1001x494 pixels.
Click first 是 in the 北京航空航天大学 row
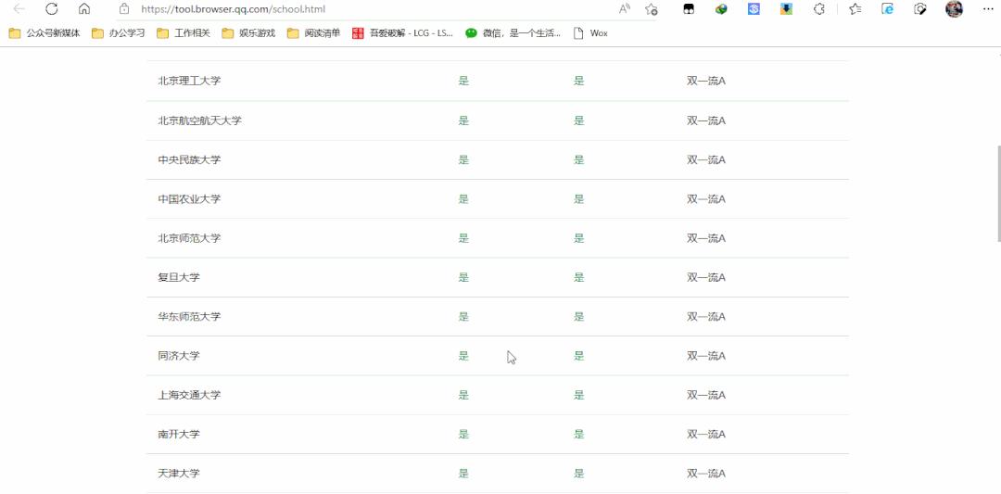(x=463, y=120)
